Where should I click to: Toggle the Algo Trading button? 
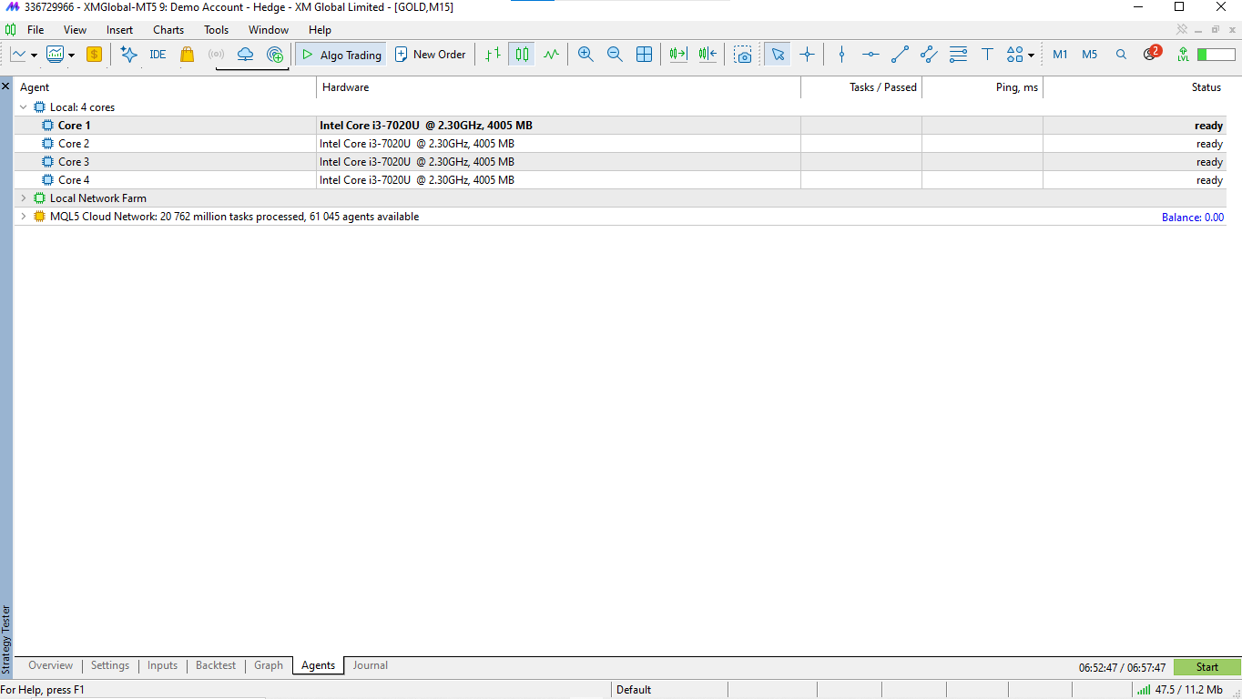pos(341,55)
